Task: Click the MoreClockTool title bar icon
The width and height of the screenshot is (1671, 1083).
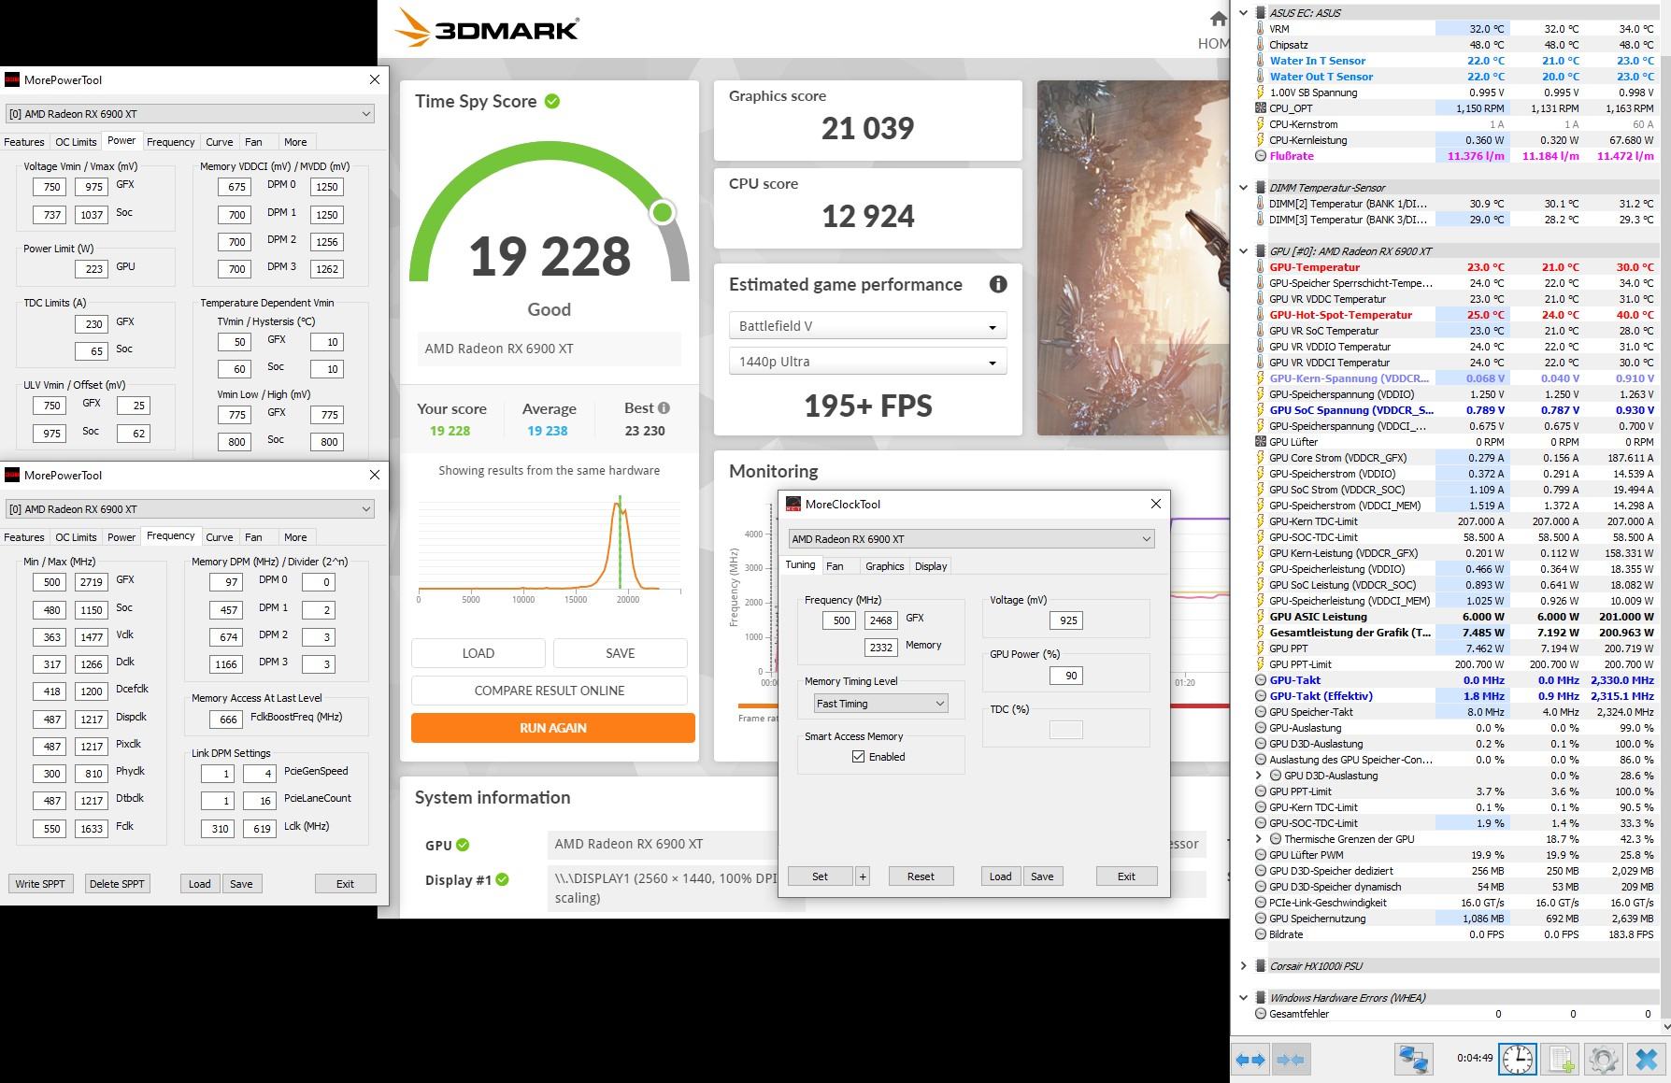Action: 793,504
